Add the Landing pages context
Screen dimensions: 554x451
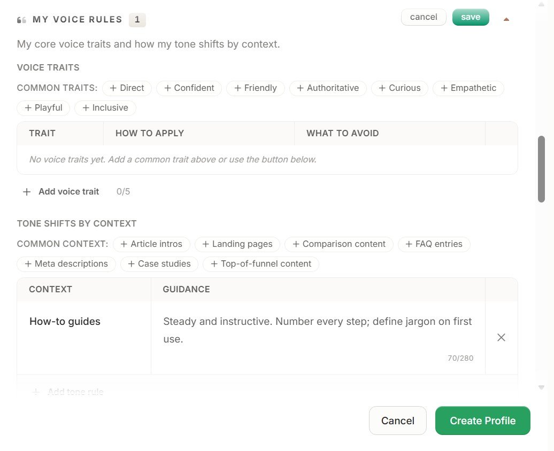pyautogui.click(x=237, y=244)
